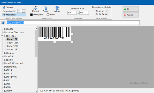
Task: Toggle the Mostra testo button
Action: pyautogui.click(x=14, y=15)
